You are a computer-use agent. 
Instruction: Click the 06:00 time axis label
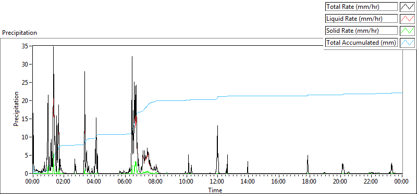pos(125,182)
